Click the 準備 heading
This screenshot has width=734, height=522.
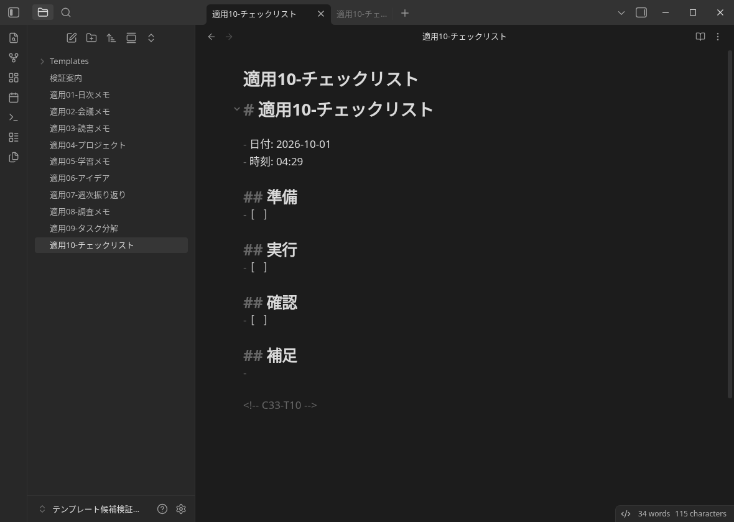tap(281, 197)
